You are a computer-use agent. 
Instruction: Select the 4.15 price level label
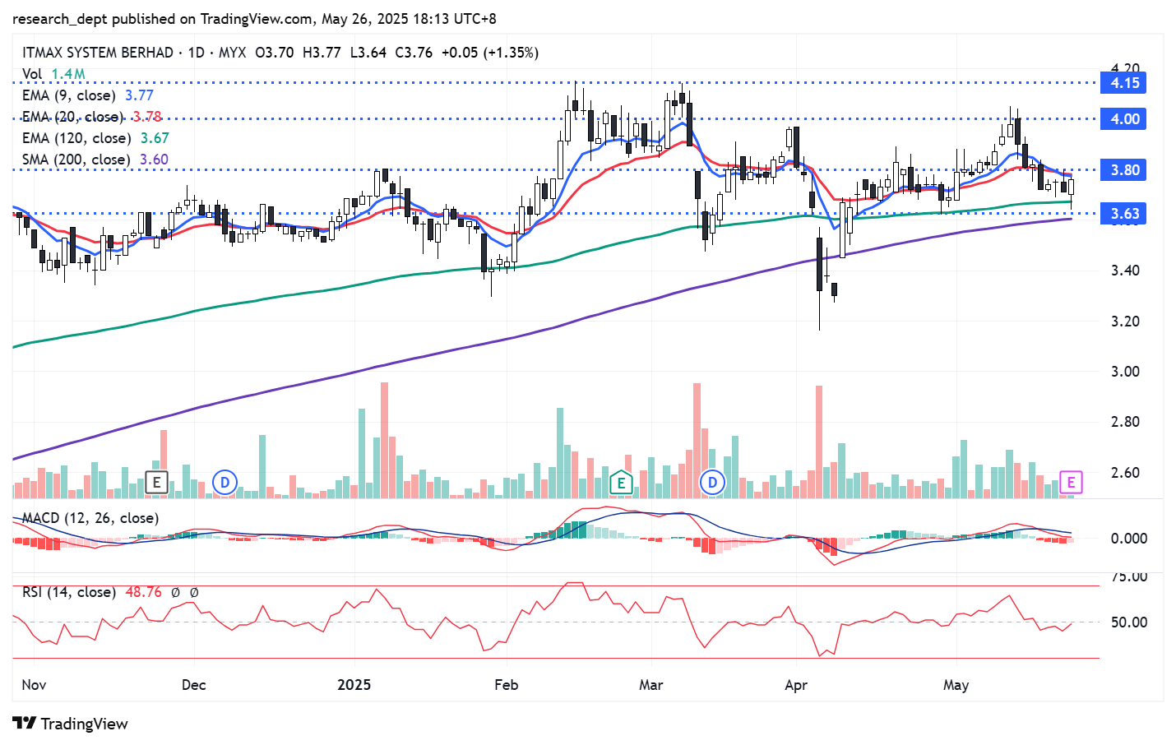click(x=1124, y=83)
